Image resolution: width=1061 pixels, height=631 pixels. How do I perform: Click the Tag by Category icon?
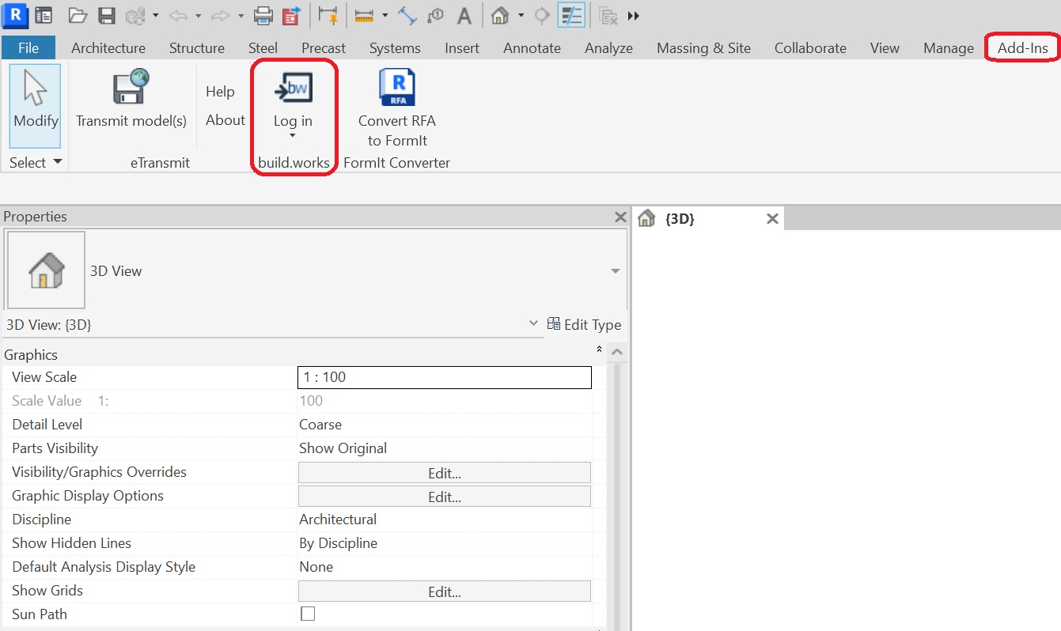click(x=435, y=15)
